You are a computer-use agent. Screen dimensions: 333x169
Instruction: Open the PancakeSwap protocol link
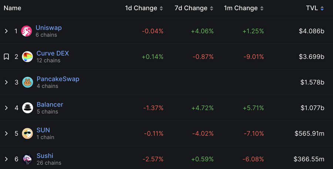[58, 79]
